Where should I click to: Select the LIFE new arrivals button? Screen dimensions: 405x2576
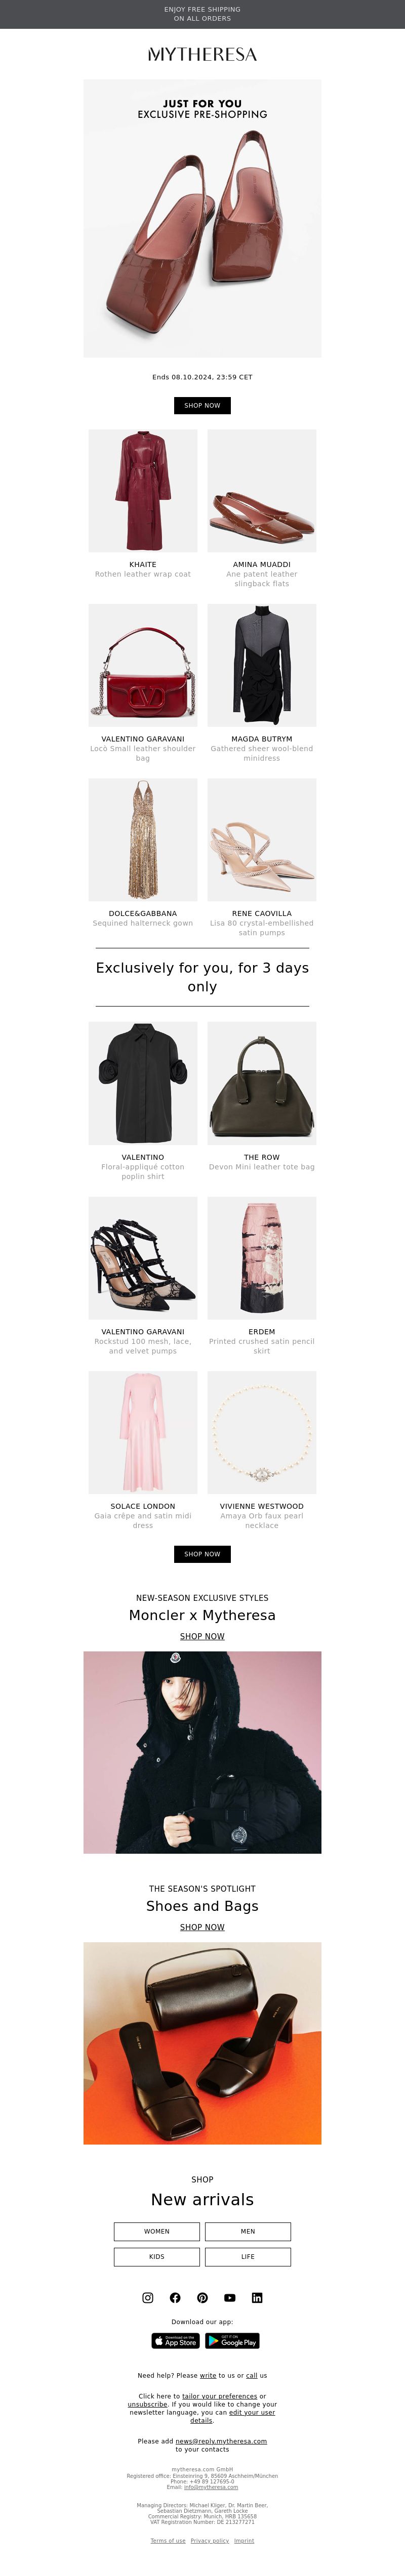248,2256
